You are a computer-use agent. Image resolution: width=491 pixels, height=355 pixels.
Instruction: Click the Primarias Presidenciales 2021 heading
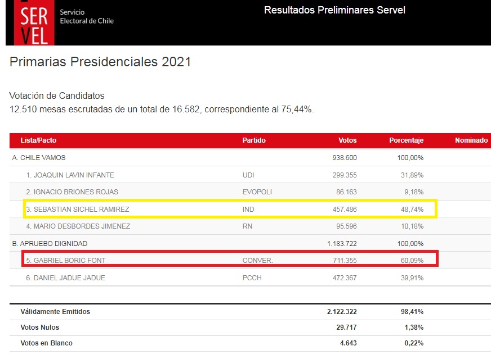coord(100,62)
